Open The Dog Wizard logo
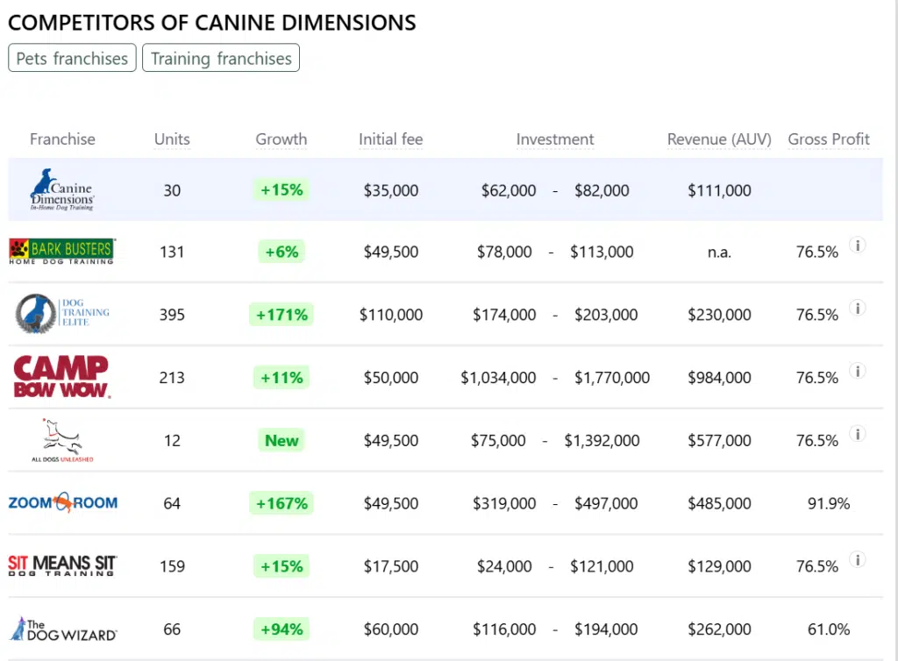This screenshot has width=898, height=661. (x=62, y=629)
